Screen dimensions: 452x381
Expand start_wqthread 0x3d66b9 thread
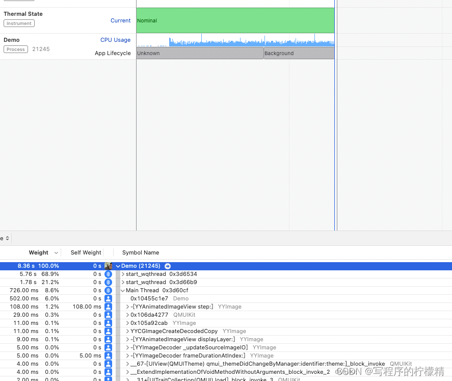(123, 282)
